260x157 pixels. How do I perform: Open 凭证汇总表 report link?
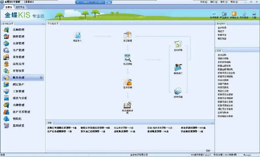click(x=223, y=91)
